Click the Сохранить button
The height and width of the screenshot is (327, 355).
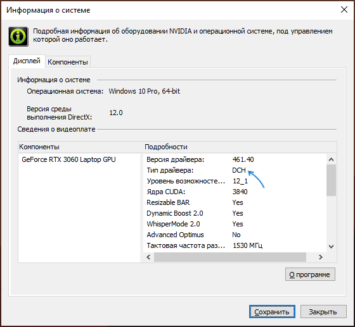[x=272, y=312]
